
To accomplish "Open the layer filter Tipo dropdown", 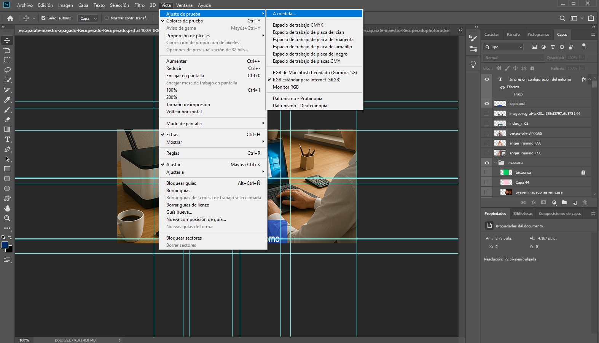I will pyautogui.click(x=503, y=47).
